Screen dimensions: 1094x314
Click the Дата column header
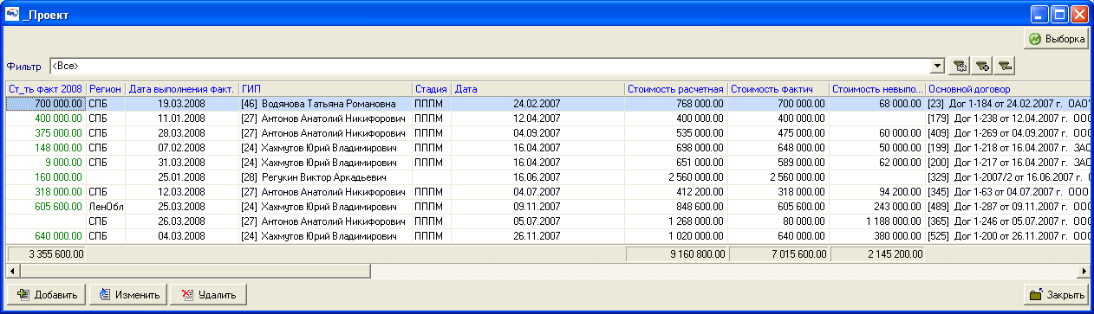(537, 89)
